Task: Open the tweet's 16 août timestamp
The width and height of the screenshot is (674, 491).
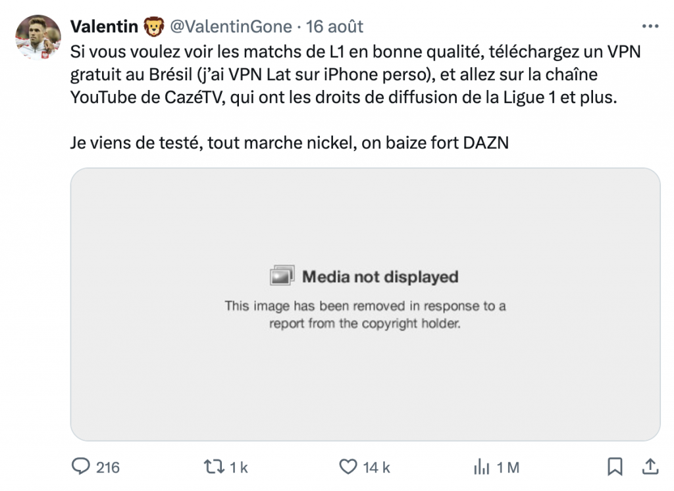Action: 335,26
